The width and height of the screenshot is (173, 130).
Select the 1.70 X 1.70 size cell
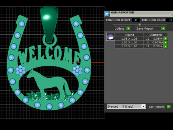129,46
